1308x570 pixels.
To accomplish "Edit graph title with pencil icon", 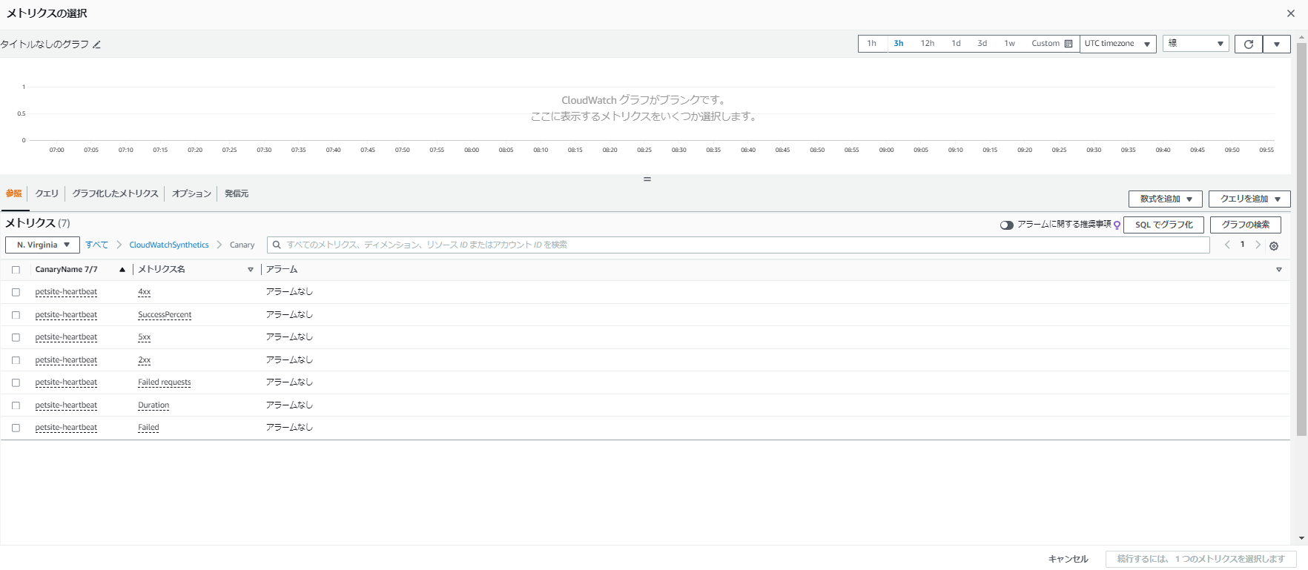I will coord(97,44).
